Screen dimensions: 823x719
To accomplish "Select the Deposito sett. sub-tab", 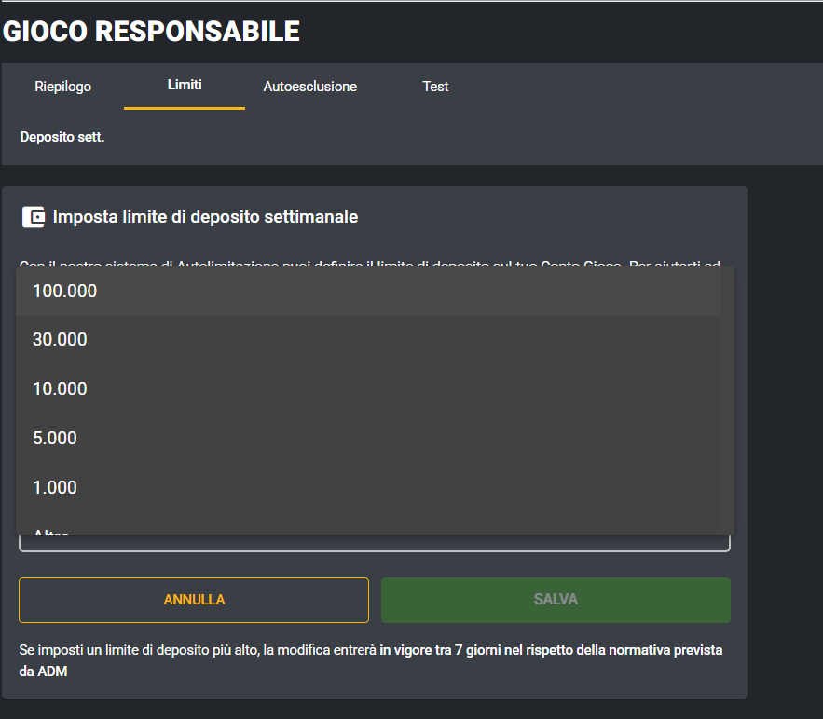I will 62,137.
